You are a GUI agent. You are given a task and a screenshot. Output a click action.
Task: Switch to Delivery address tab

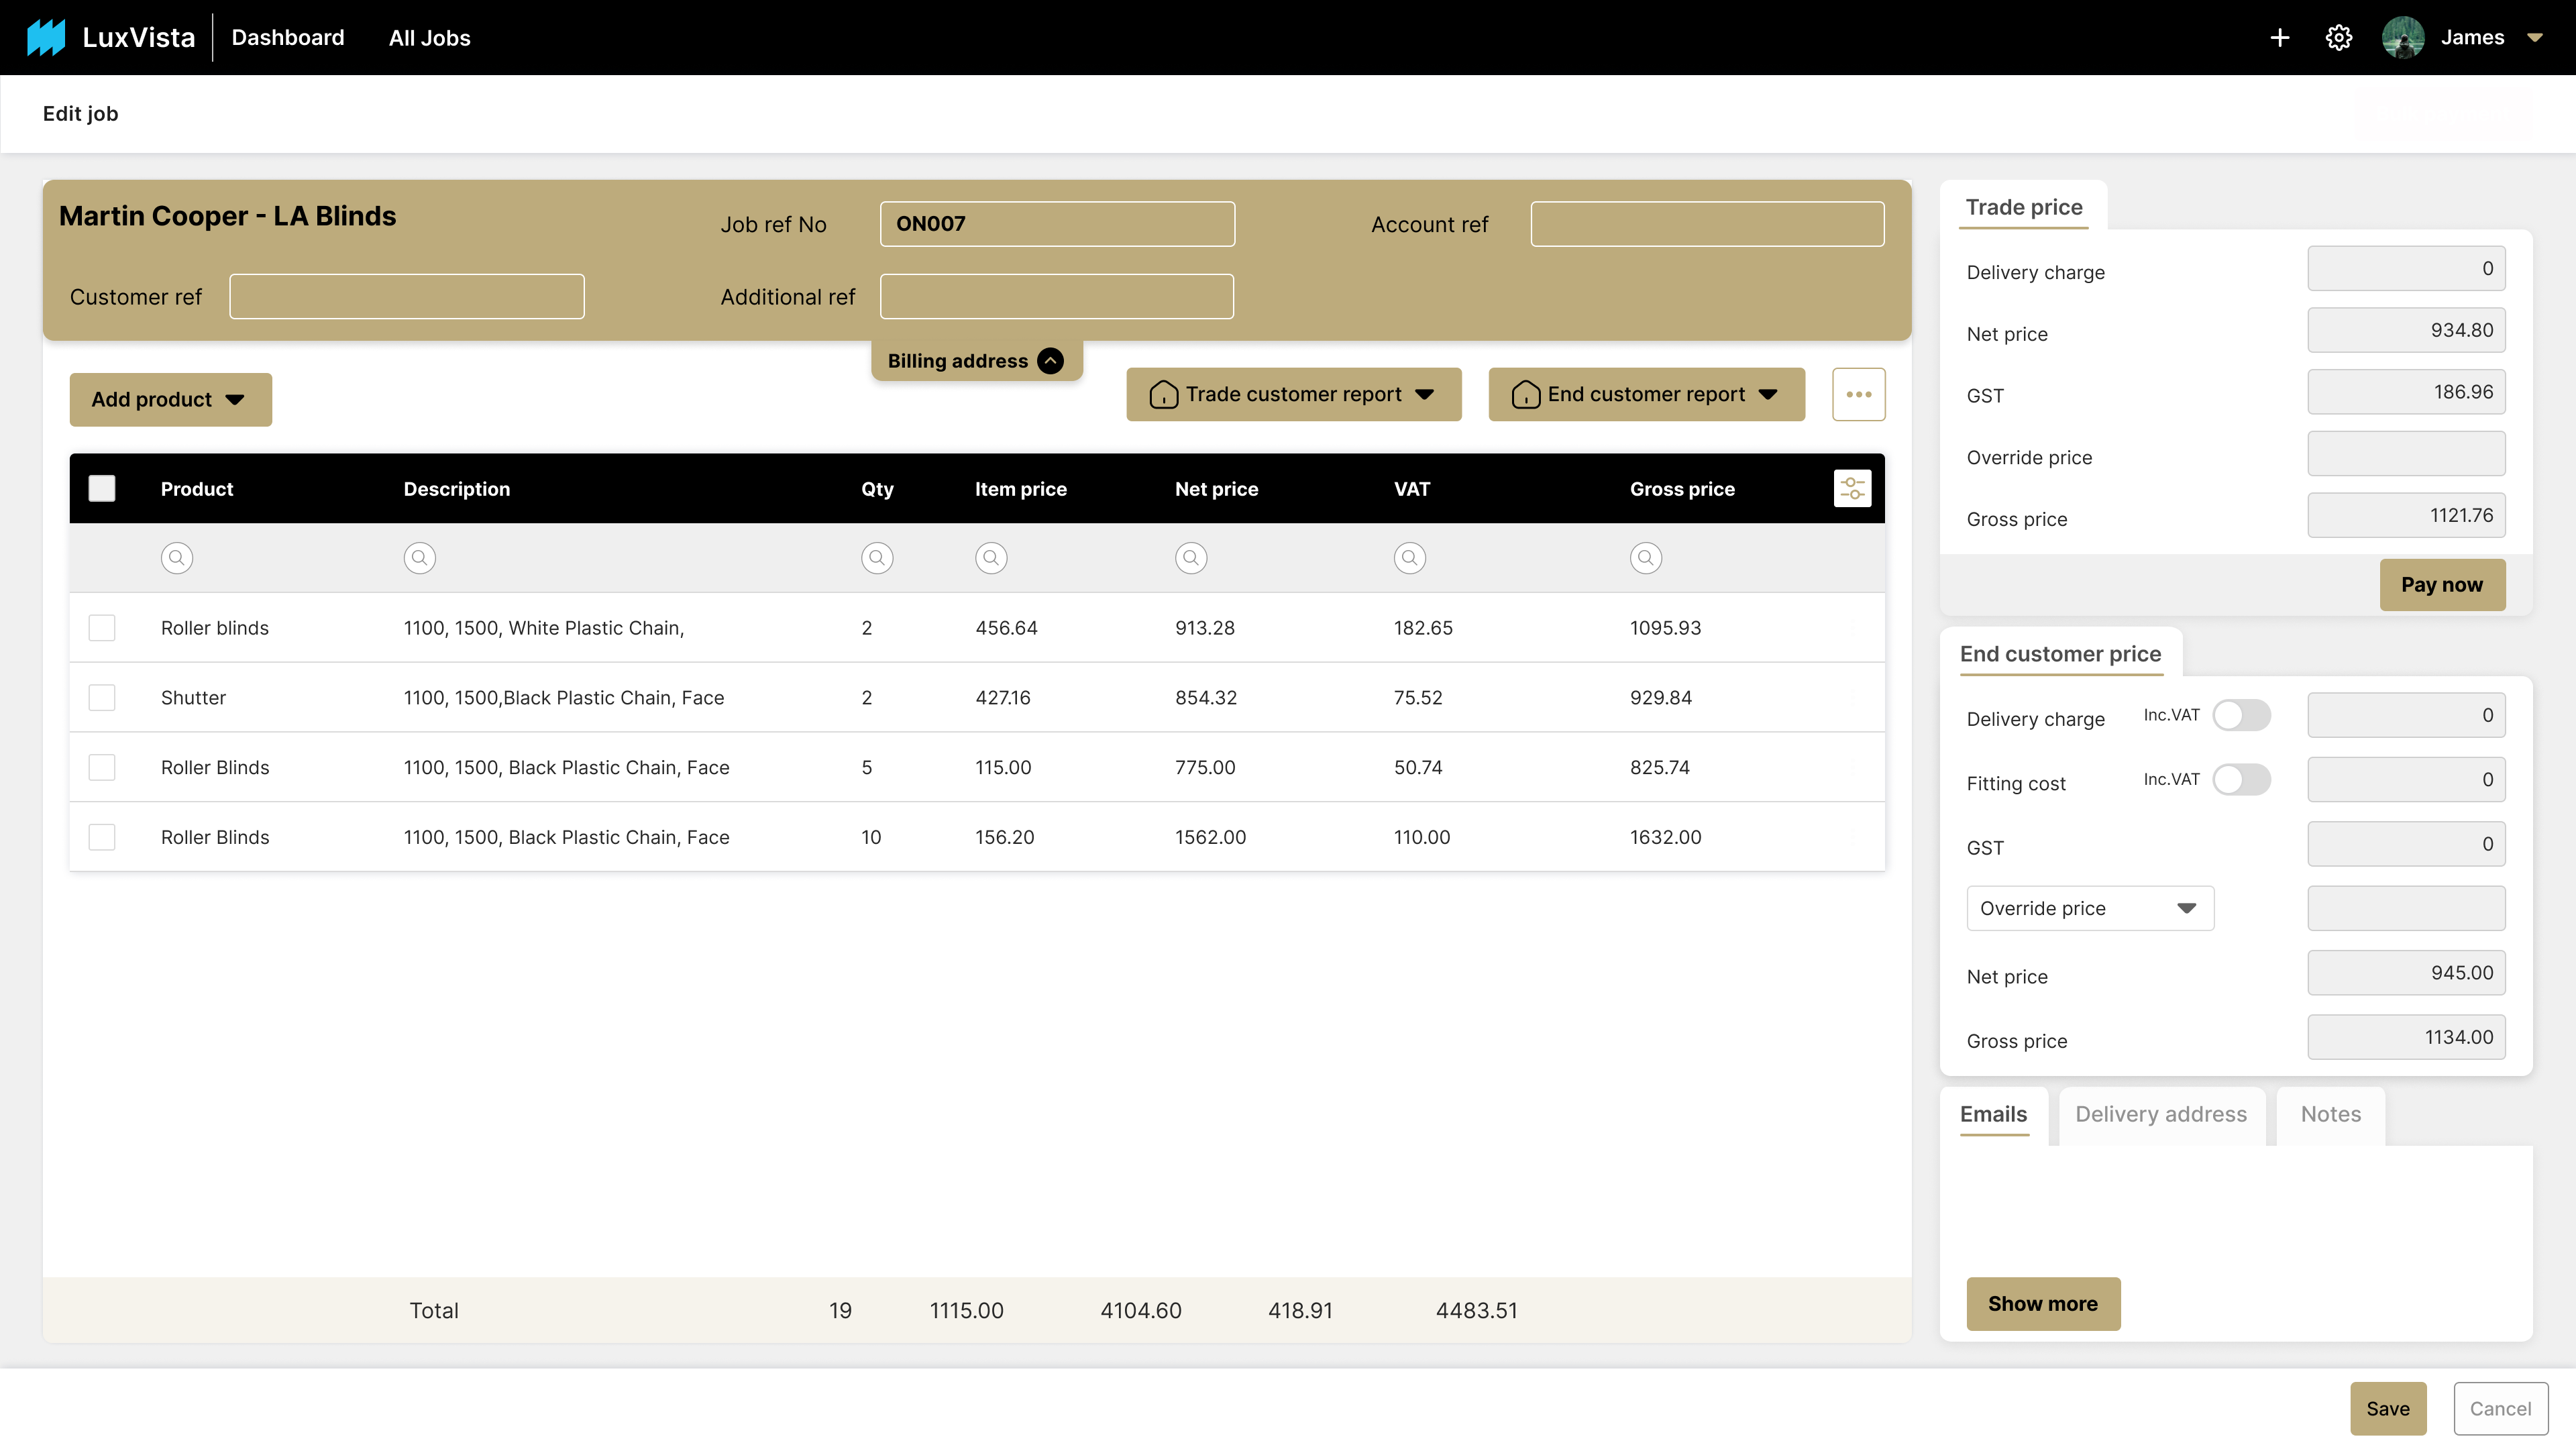(x=2160, y=1114)
